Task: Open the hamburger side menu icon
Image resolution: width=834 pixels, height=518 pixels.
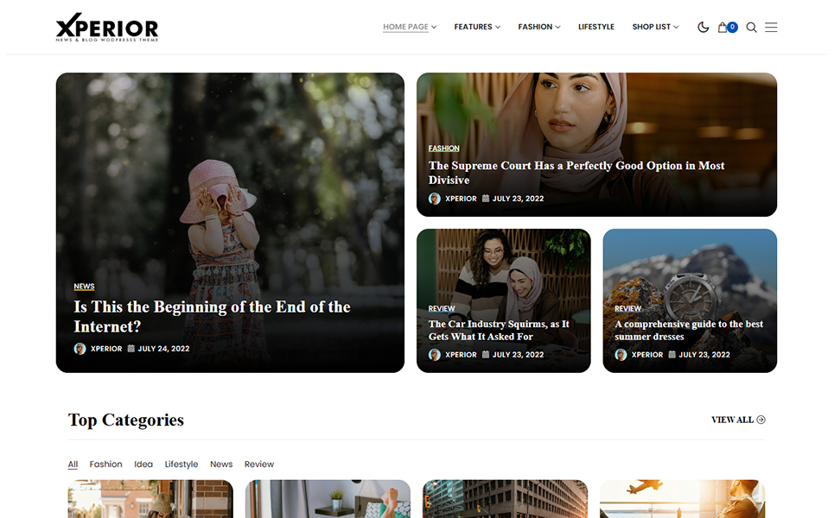Action: coord(771,27)
